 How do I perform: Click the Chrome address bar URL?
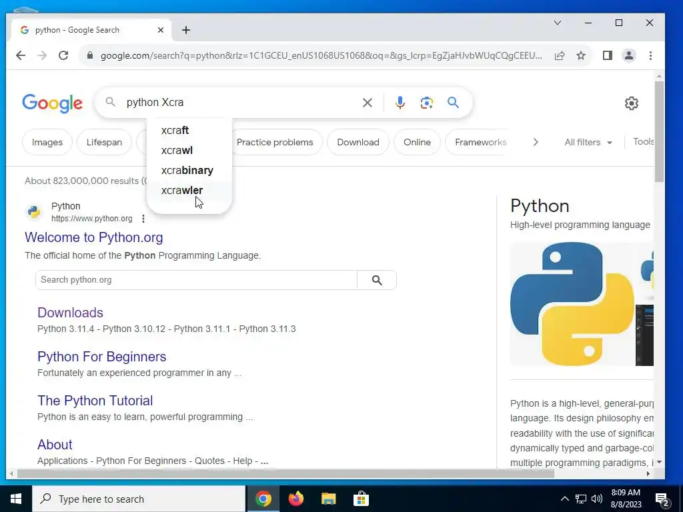click(x=321, y=56)
